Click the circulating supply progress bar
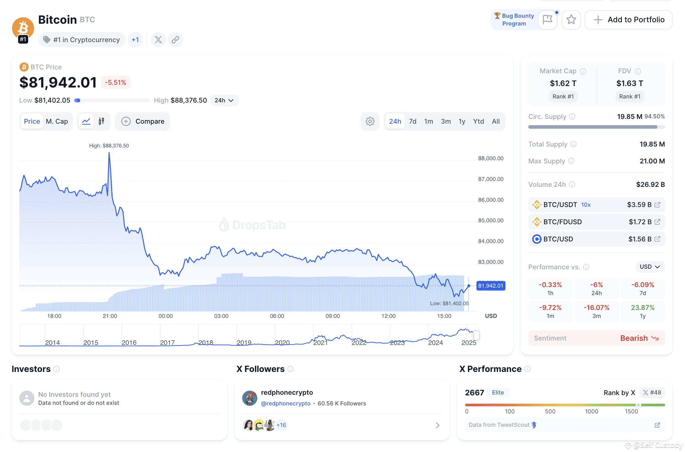Image resolution: width=685 pixels, height=452 pixels. 597,127
